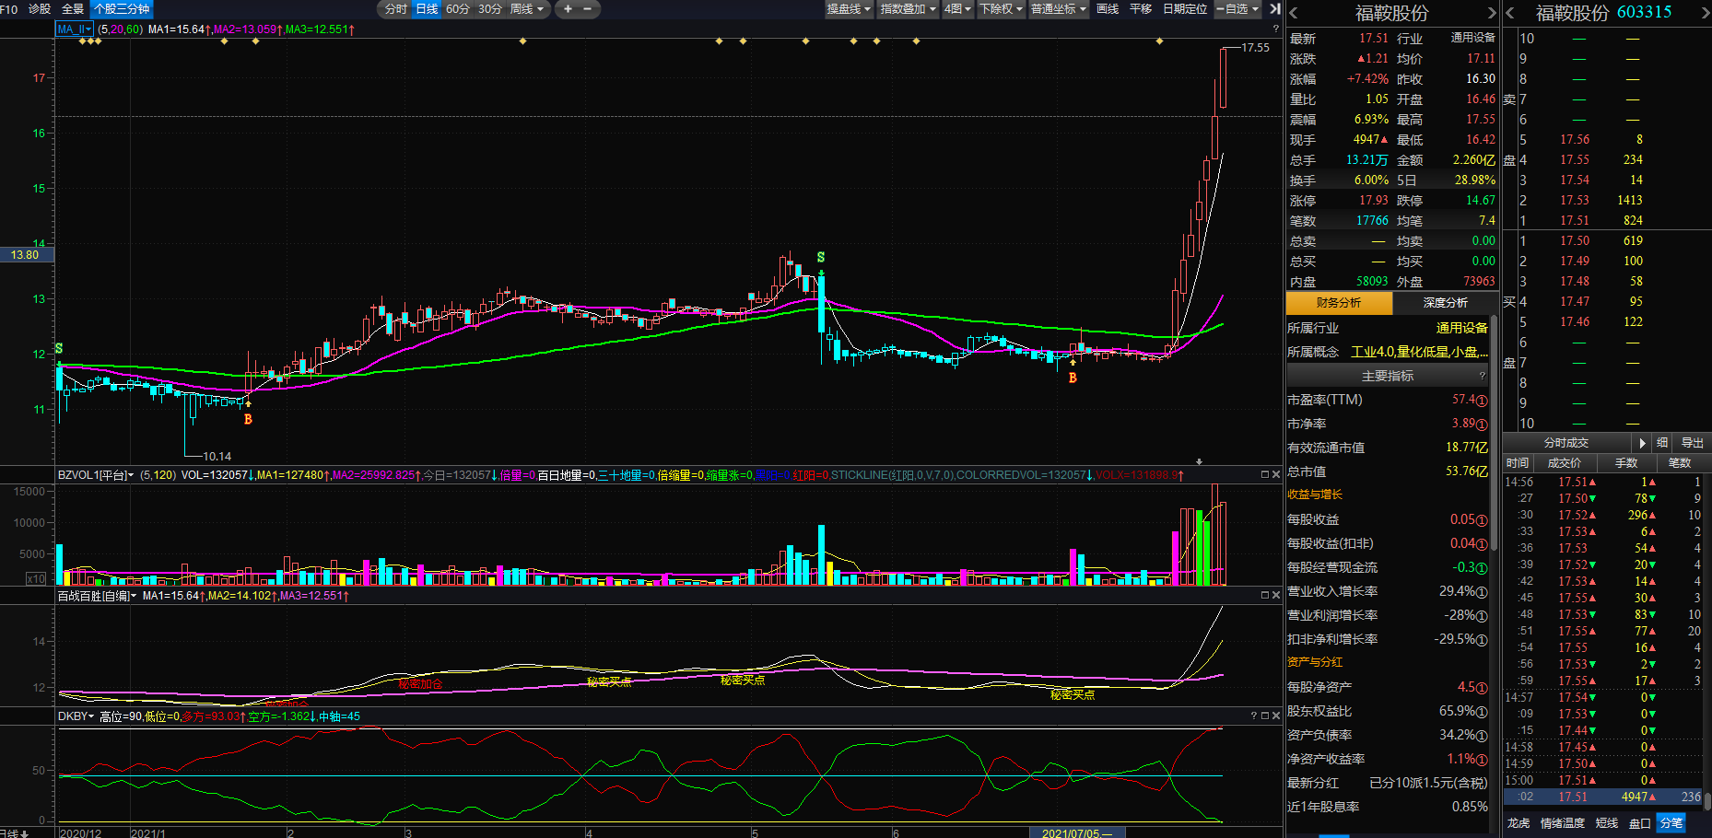Open the 操盘线 dropdown
The image size is (1712, 838).
point(849,9)
